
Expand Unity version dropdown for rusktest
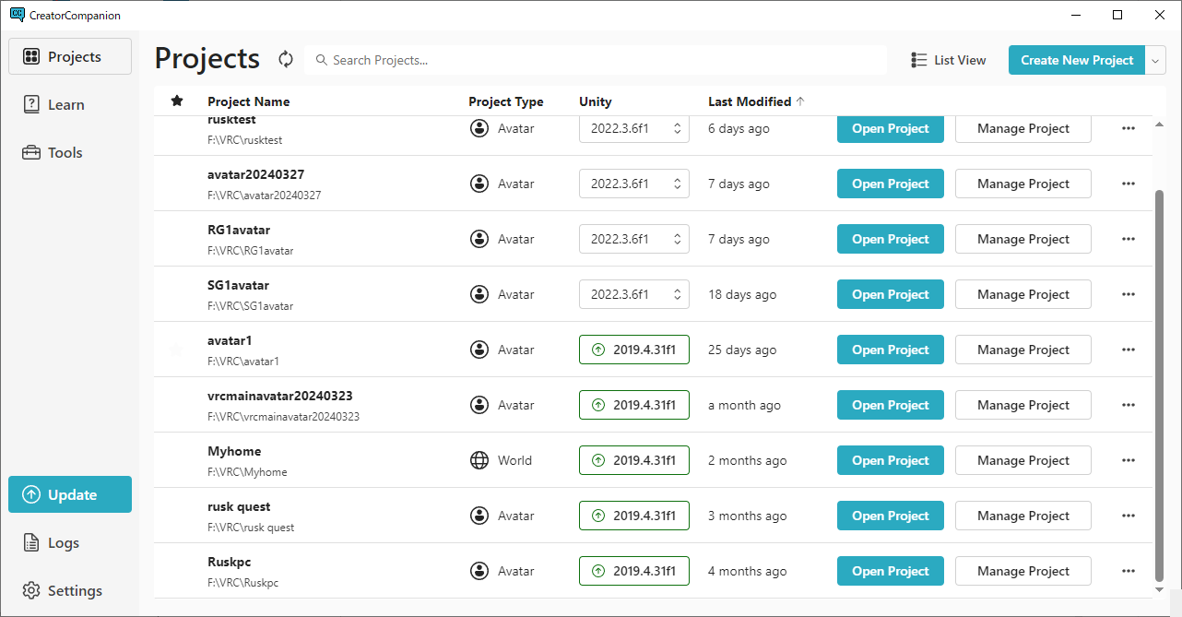[678, 128]
